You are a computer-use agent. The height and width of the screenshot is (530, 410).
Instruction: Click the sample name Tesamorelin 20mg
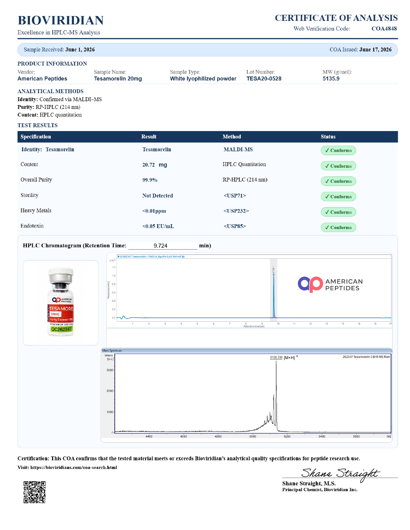coord(118,79)
